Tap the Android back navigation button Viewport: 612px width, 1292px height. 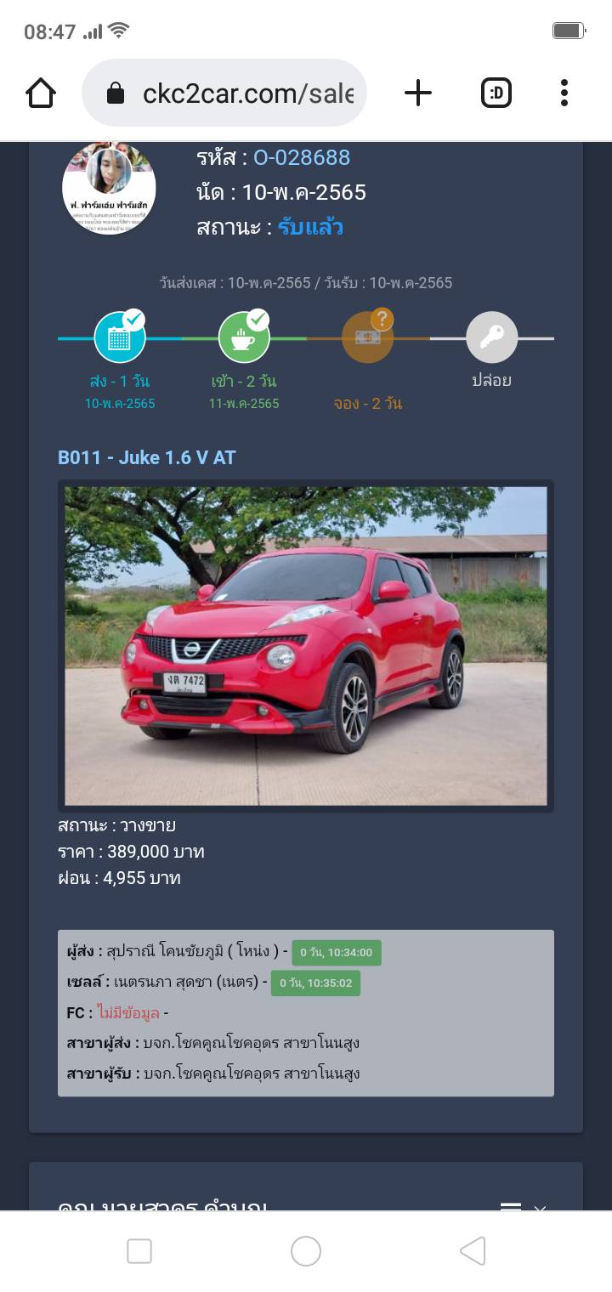pyautogui.click(x=473, y=1250)
